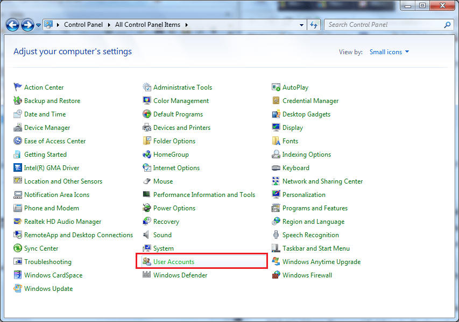Go back with the Back arrow button
The height and width of the screenshot is (322, 459).
pyautogui.click(x=12, y=25)
